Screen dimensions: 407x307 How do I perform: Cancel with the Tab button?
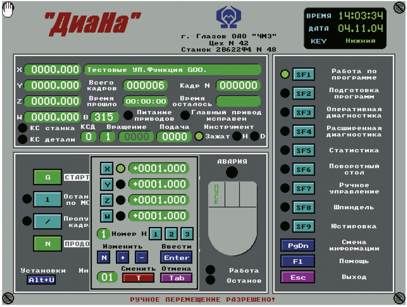point(177,278)
